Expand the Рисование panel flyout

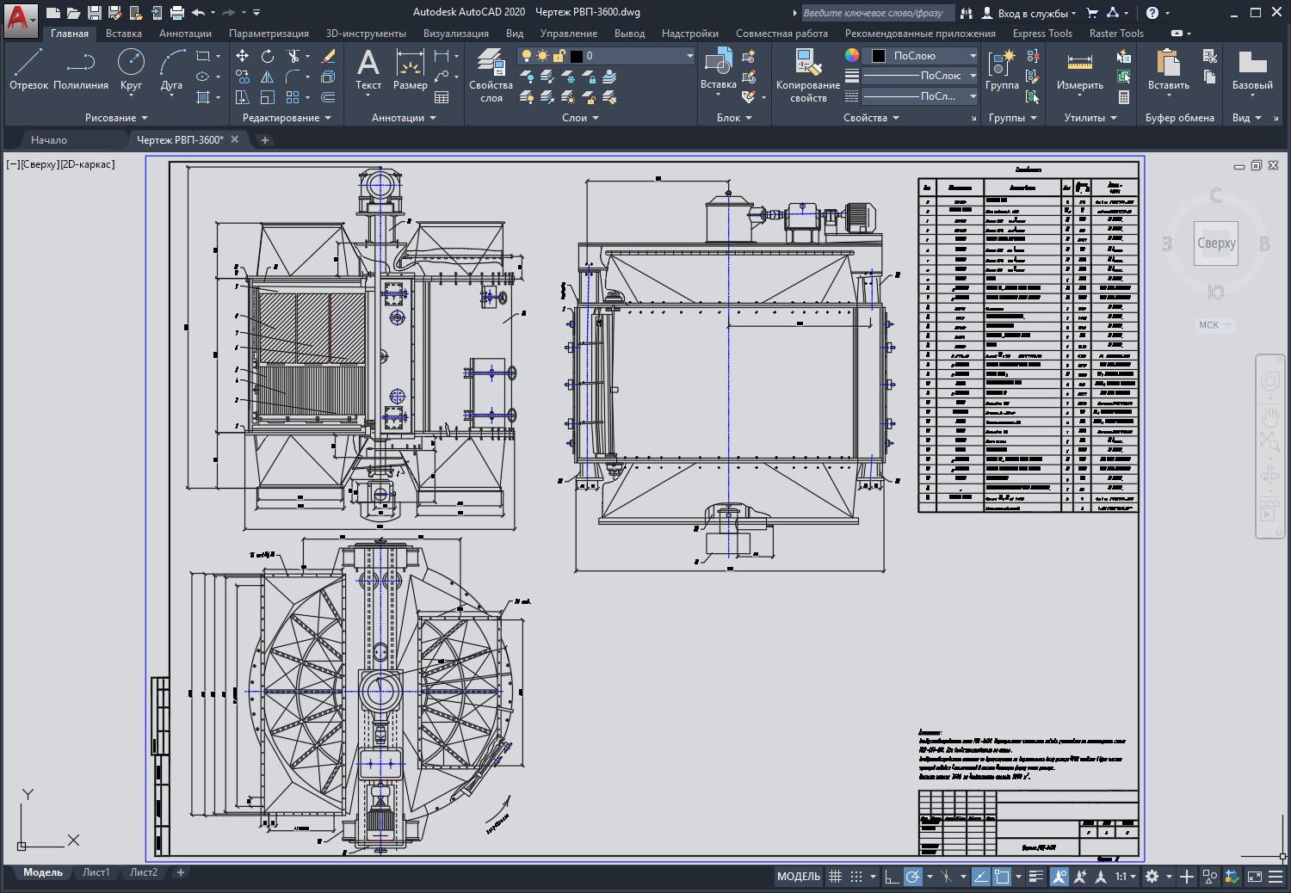point(116,118)
